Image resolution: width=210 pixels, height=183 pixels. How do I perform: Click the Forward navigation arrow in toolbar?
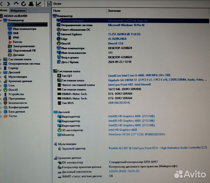[8, 4]
